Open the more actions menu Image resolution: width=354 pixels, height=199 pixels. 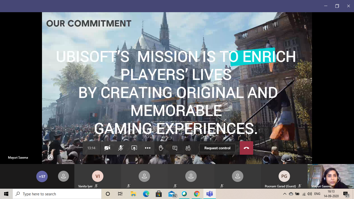point(148,148)
